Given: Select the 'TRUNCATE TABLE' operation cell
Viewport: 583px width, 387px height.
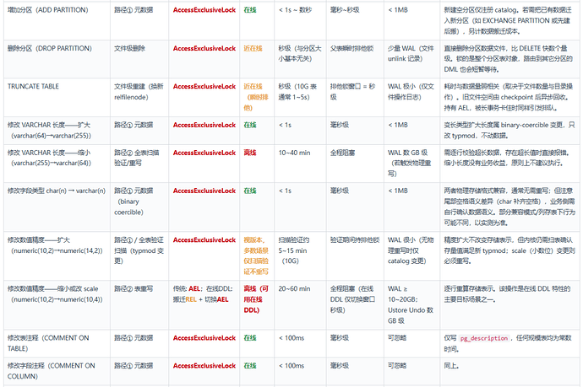Looking at the screenshot, I should [x=57, y=97].
